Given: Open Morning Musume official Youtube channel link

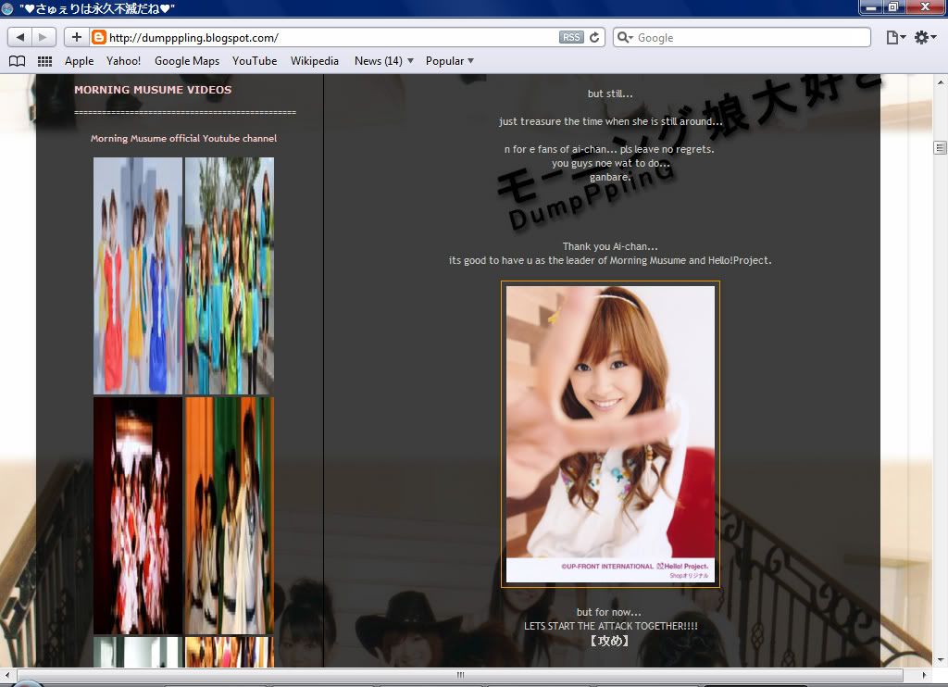Looking at the screenshot, I should (184, 139).
